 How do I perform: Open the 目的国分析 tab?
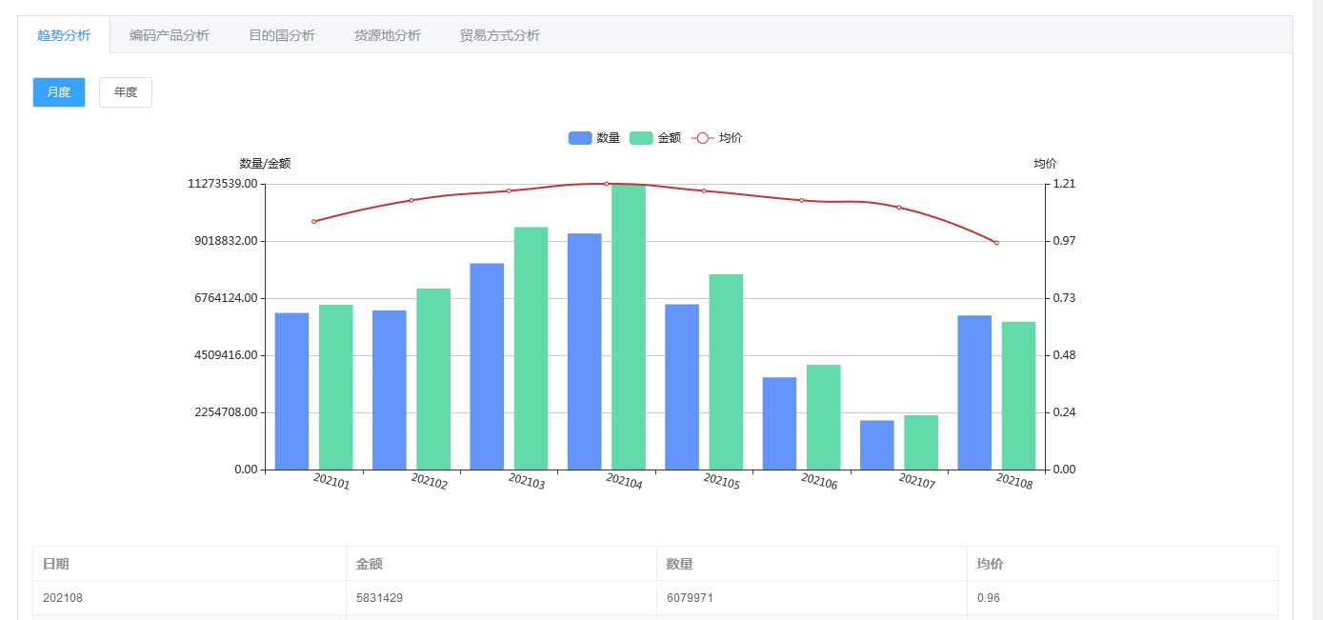(282, 35)
